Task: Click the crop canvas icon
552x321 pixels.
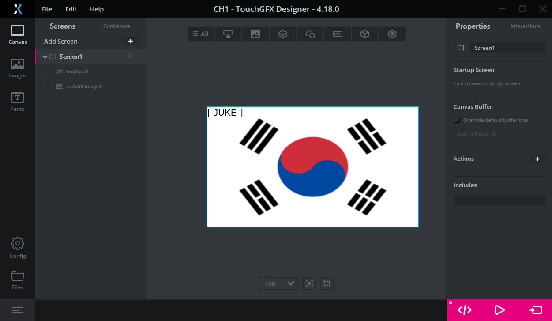Action: click(327, 283)
